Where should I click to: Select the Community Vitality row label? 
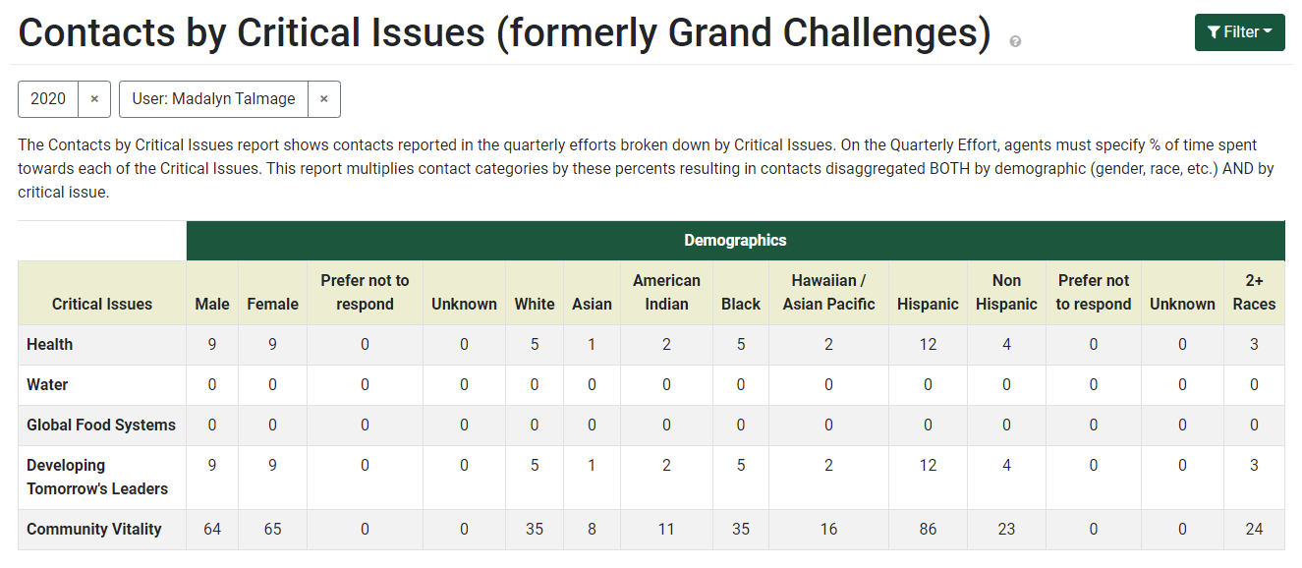tap(94, 529)
